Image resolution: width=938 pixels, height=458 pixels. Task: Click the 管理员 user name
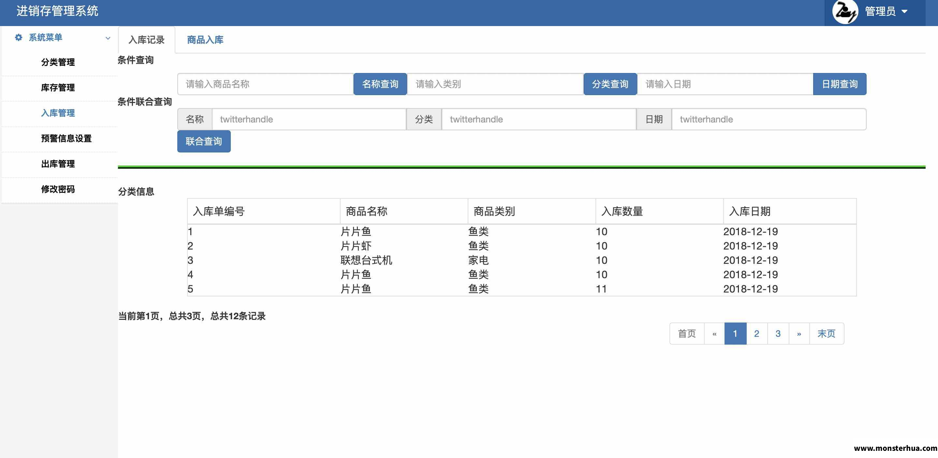(x=880, y=12)
